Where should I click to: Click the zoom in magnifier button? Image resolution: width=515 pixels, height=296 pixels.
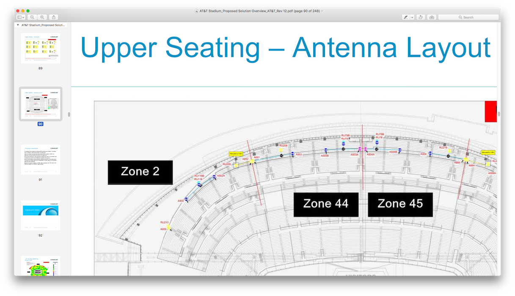[x=42, y=17]
